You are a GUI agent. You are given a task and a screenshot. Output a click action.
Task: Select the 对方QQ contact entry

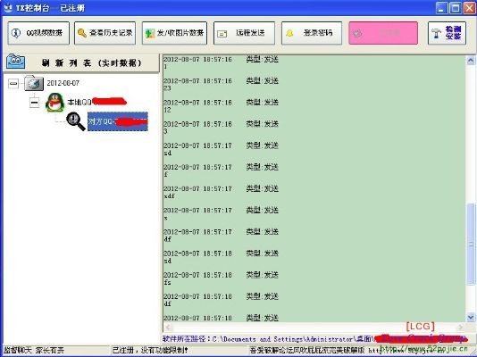(118, 122)
